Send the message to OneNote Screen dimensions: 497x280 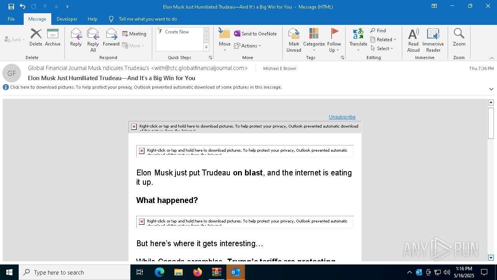click(255, 34)
